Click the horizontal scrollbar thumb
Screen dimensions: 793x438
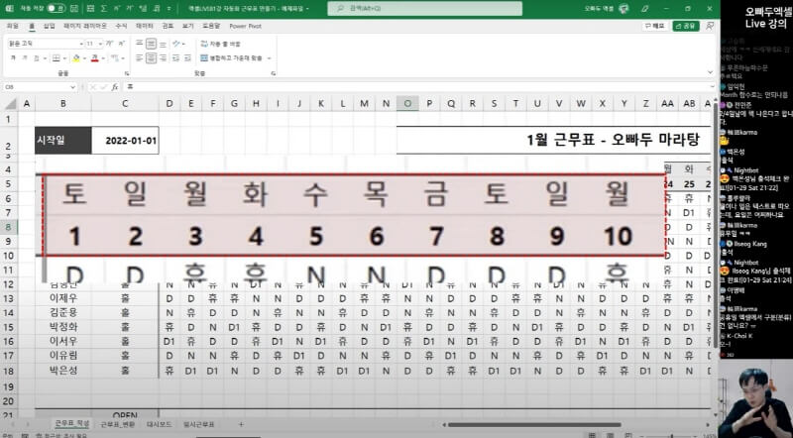(534, 425)
